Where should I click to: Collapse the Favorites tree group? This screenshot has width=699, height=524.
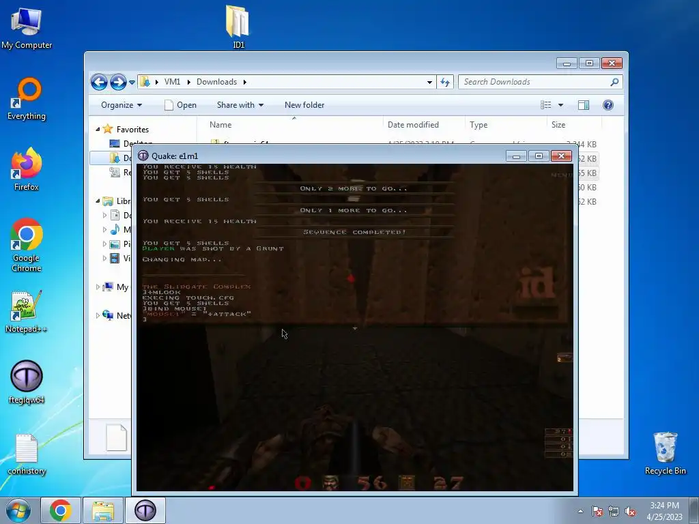[x=98, y=129]
